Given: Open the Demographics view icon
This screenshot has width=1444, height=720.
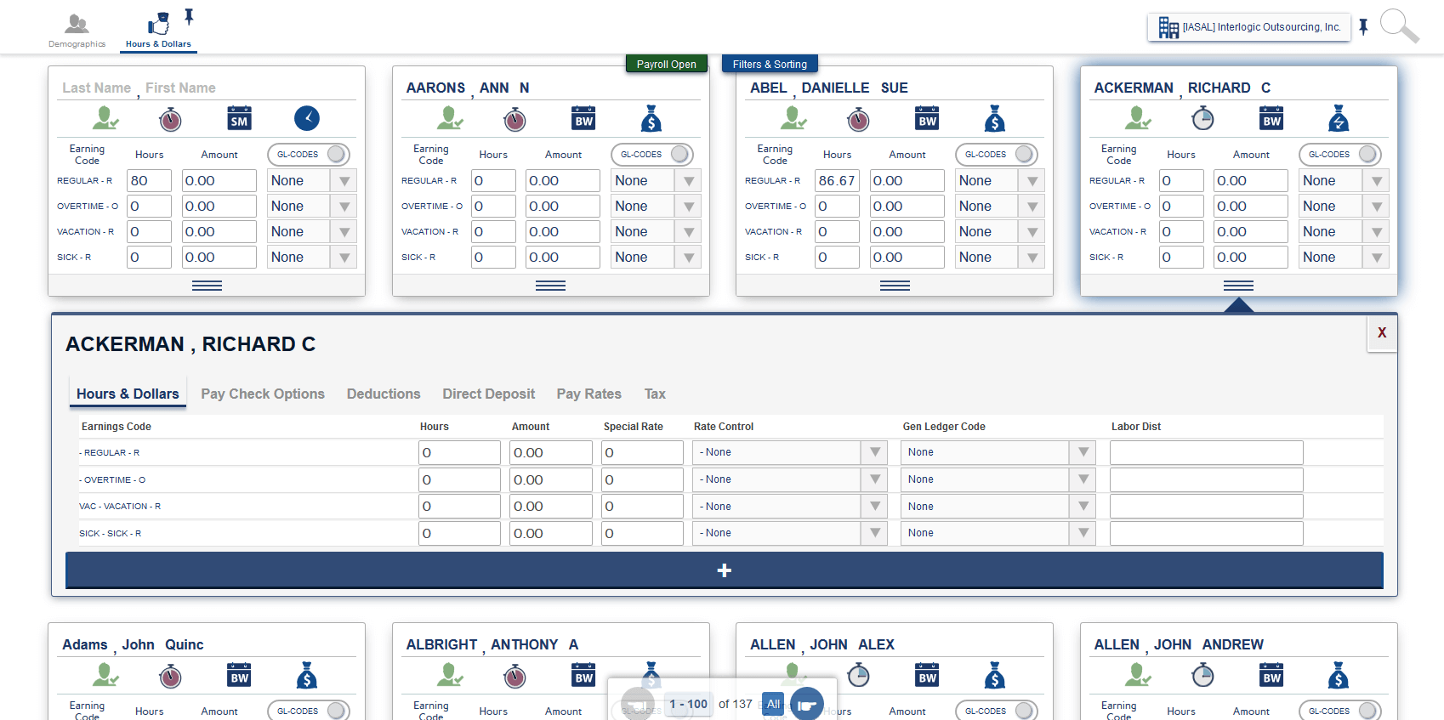Looking at the screenshot, I should click(x=77, y=24).
